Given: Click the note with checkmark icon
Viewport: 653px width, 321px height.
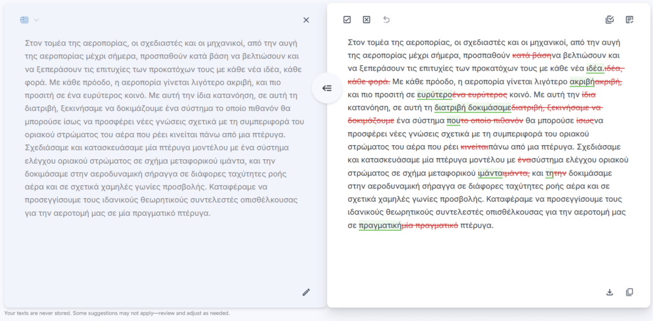Looking at the screenshot, I should click(629, 20).
